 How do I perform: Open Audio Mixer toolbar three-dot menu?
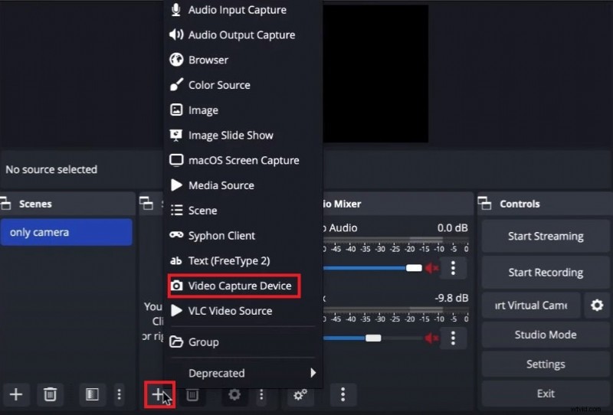coord(343,394)
